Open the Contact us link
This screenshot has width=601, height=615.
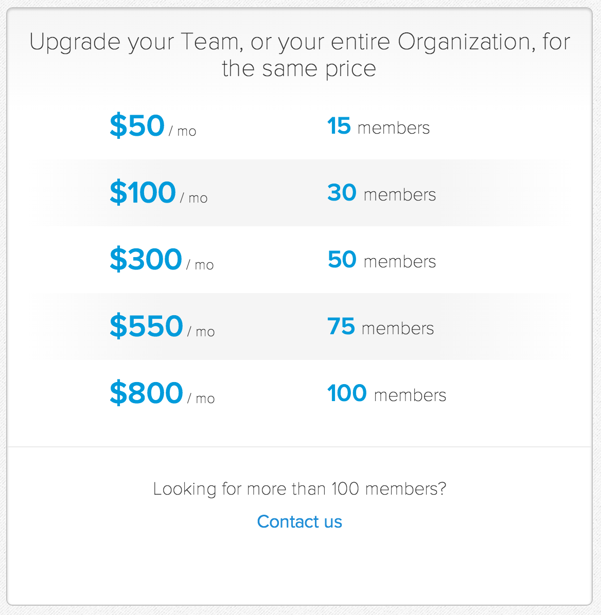pyautogui.click(x=299, y=521)
